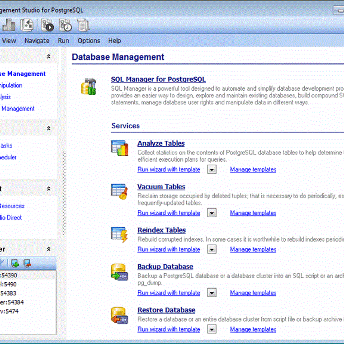Click the Backup Database icon

point(119,272)
